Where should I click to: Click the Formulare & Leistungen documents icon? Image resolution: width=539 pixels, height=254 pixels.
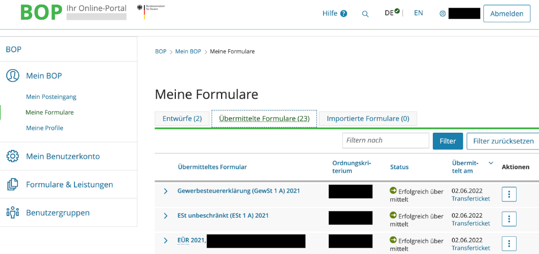(12, 185)
